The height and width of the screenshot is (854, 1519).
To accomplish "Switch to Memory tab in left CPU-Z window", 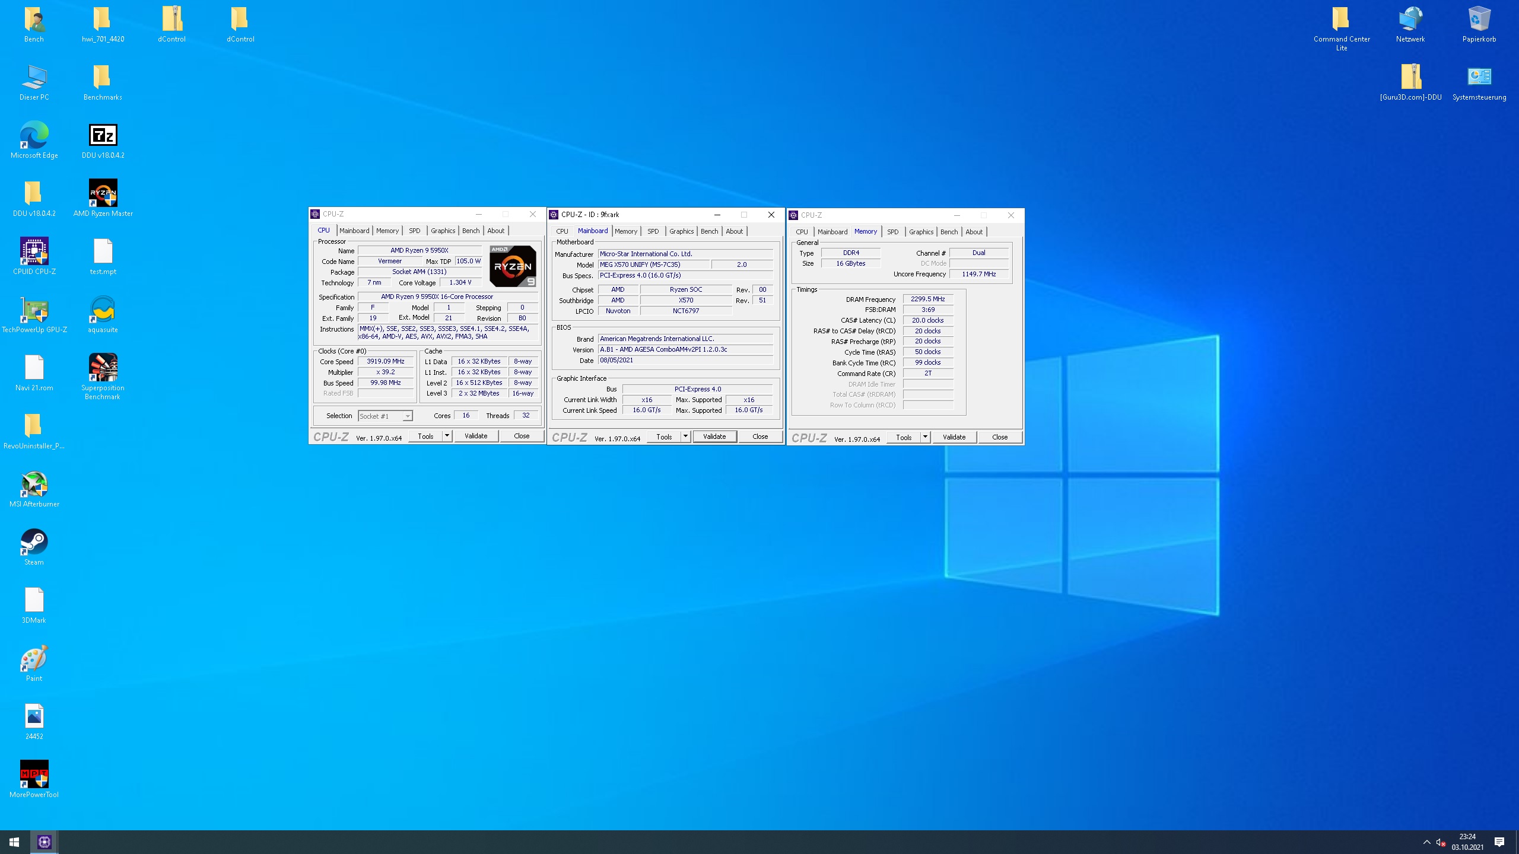I will click(x=387, y=231).
